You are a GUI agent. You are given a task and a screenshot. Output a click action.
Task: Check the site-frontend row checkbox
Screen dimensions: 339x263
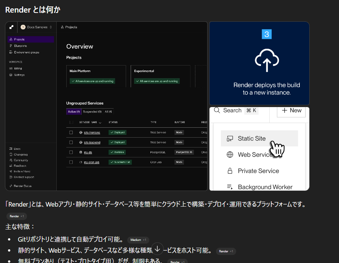pyautogui.click(x=71, y=132)
